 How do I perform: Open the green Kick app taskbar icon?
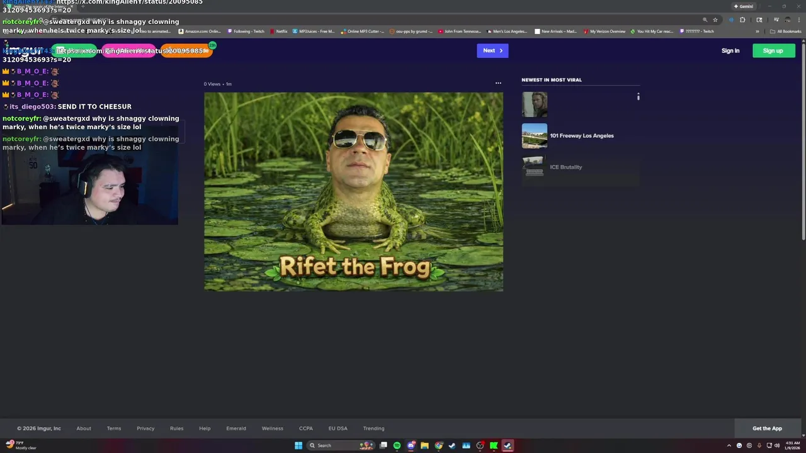pos(494,445)
